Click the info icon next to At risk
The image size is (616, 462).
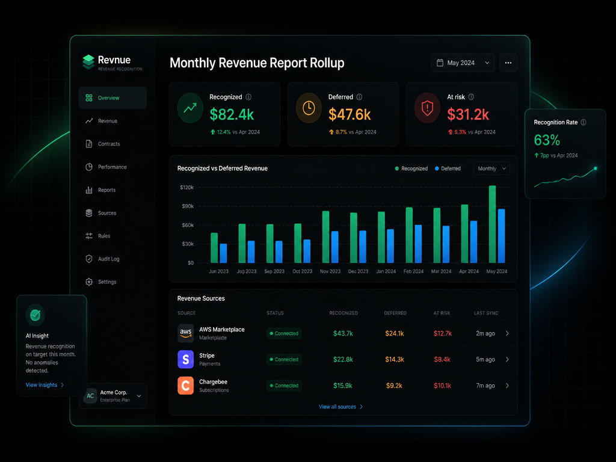pos(471,97)
